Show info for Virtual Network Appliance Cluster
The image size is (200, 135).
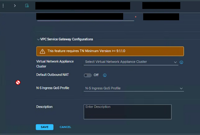pos(181,62)
